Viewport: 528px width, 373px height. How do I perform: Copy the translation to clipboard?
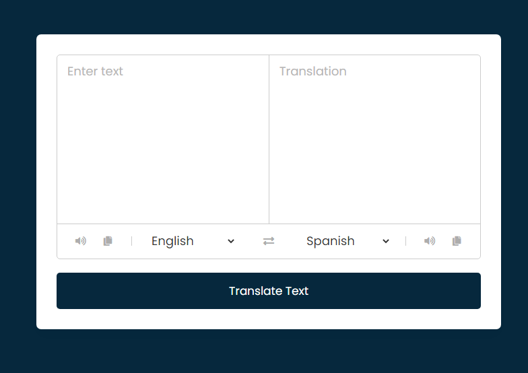tap(457, 241)
